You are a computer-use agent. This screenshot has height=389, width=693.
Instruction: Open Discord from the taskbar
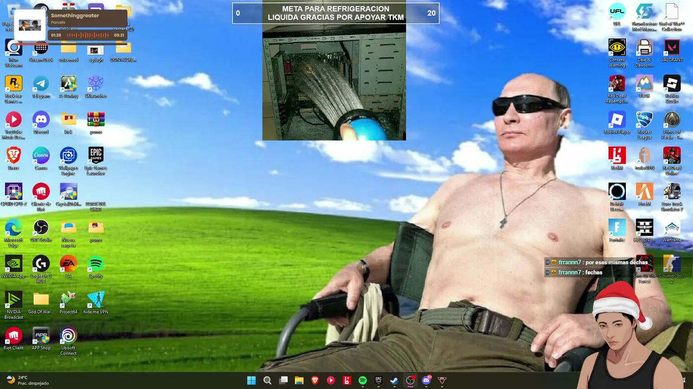(x=426, y=380)
